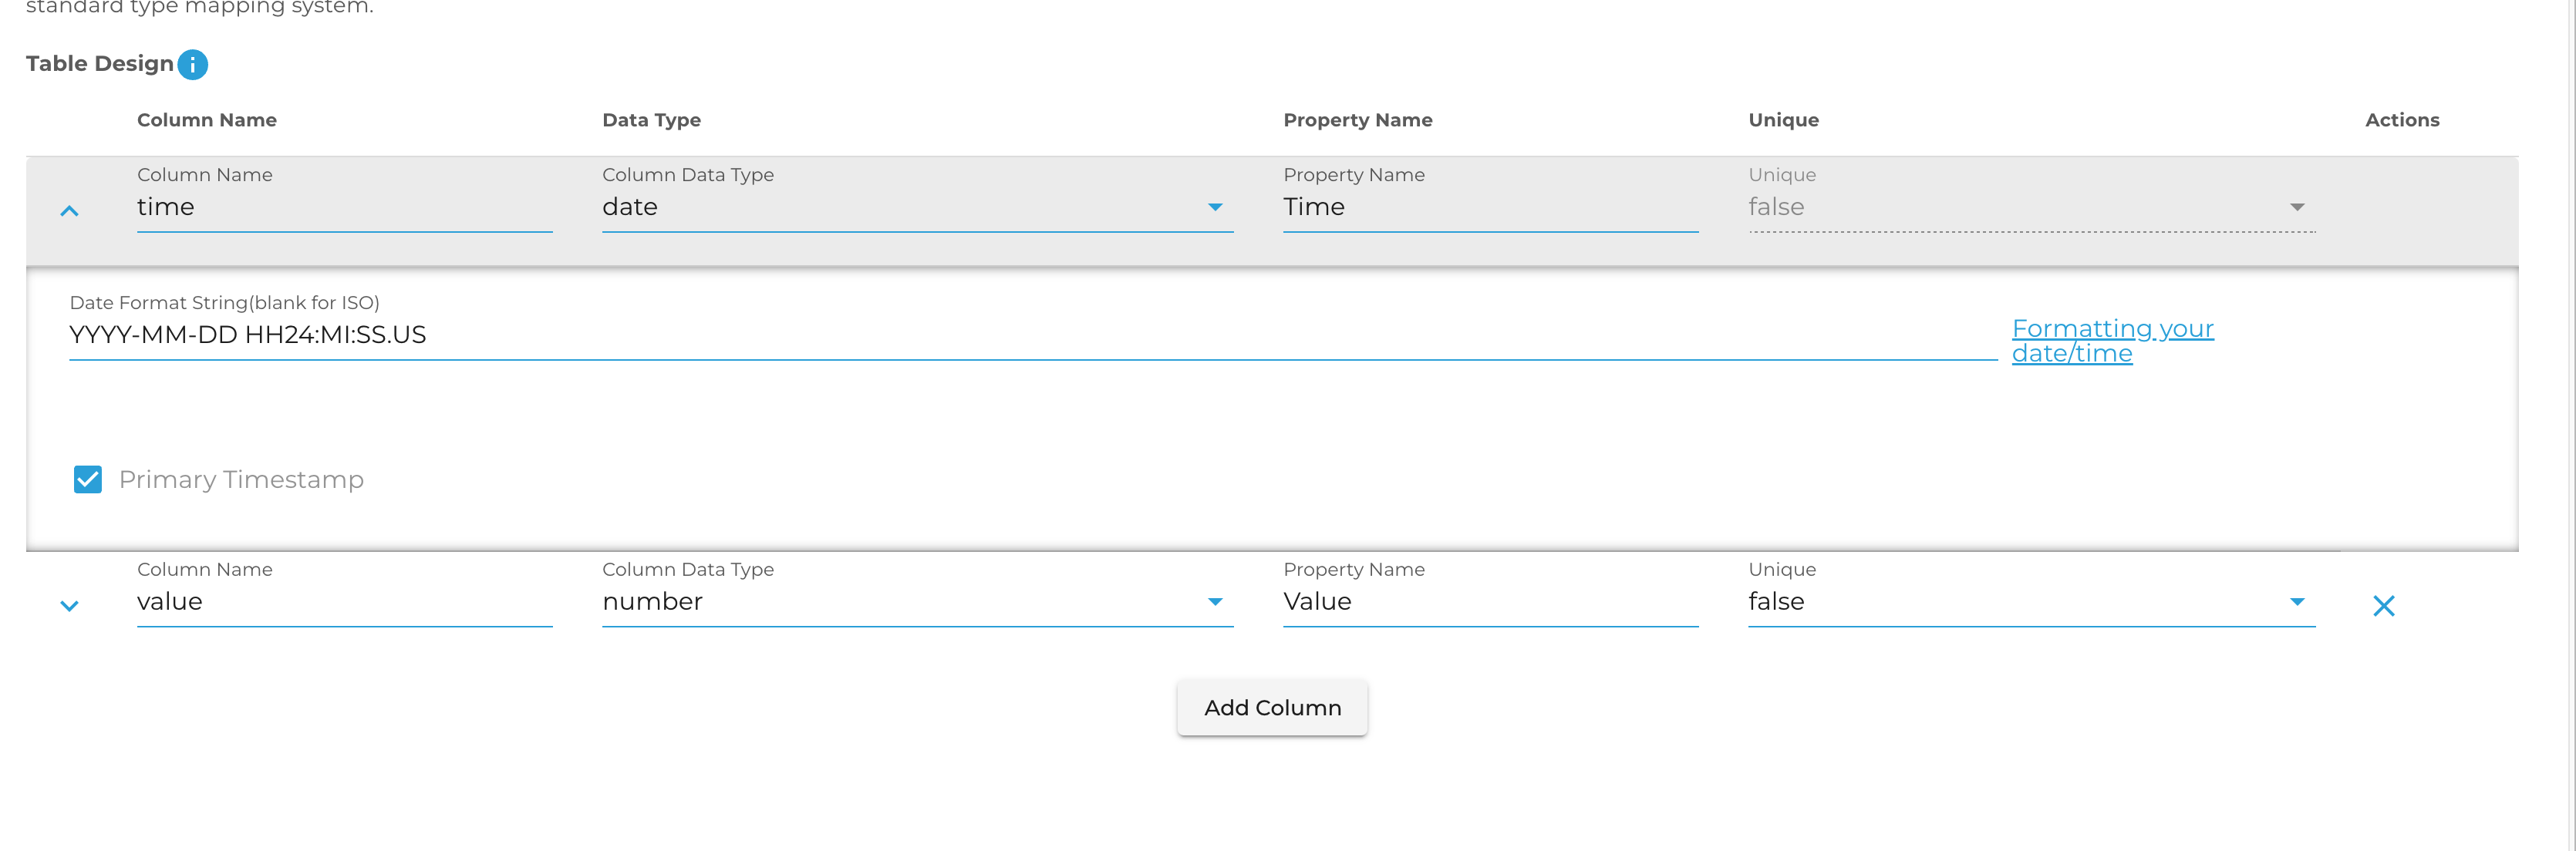This screenshot has height=851, width=2576.
Task: Collapse the time column row chevron
Action: tap(69, 211)
